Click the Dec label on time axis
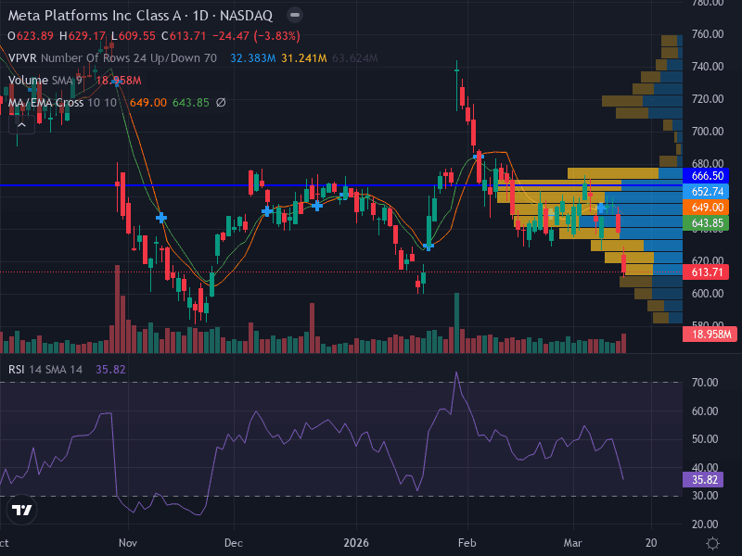This screenshot has height=556, width=742. click(234, 543)
